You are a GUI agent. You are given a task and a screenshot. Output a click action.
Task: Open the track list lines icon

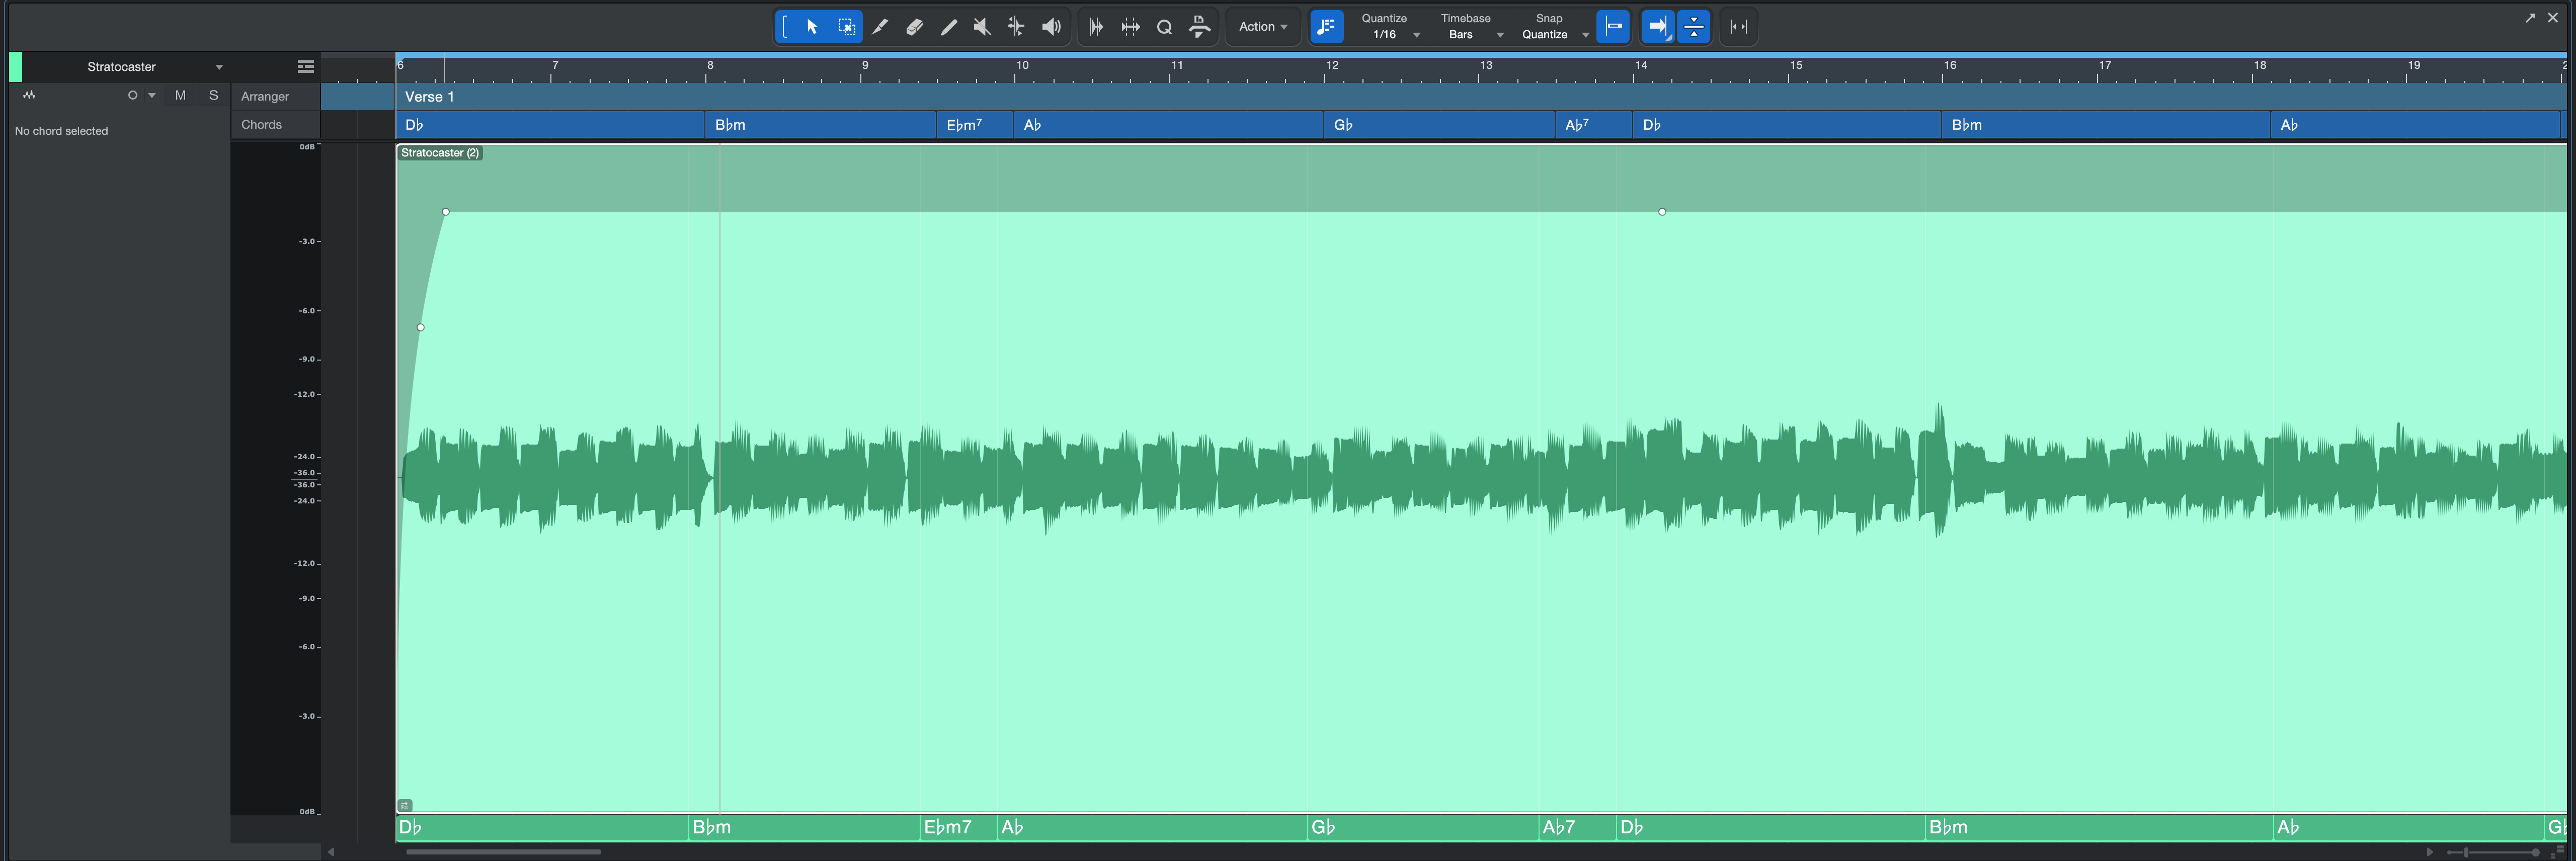tap(306, 66)
